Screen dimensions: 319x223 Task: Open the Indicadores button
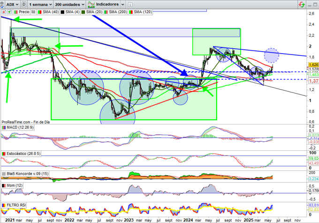pos(107,4)
